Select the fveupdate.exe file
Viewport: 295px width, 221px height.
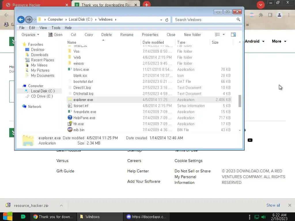click(x=149, y=112)
